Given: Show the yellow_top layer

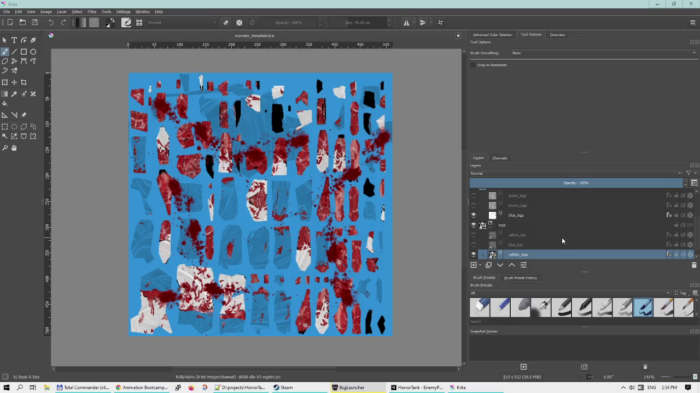Looking at the screenshot, I should coord(474,235).
